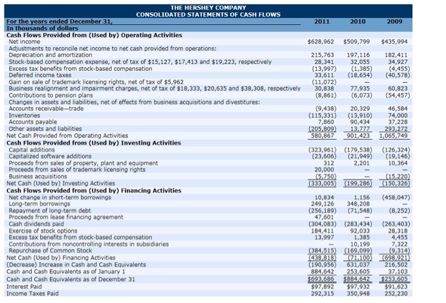Select deferred income taxes value 33,611
Screen dimensions: 446x303
click(324, 75)
